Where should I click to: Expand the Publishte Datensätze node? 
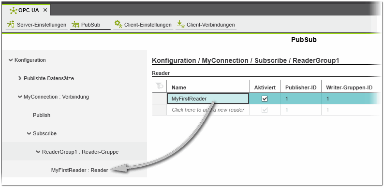coord(20,79)
